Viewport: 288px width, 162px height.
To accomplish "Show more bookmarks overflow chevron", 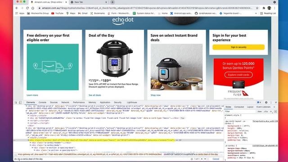I will [256, 13].
